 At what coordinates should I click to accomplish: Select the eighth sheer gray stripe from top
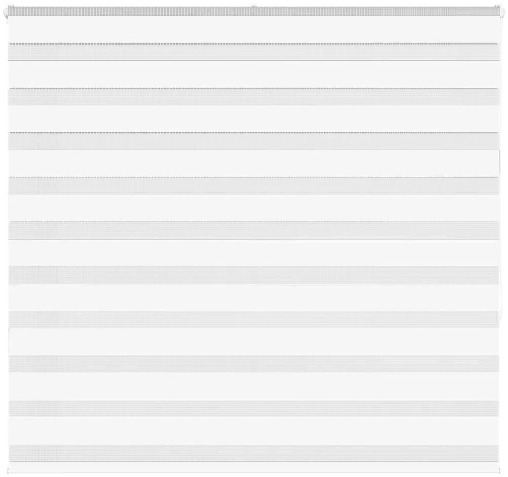coord(253,364)
